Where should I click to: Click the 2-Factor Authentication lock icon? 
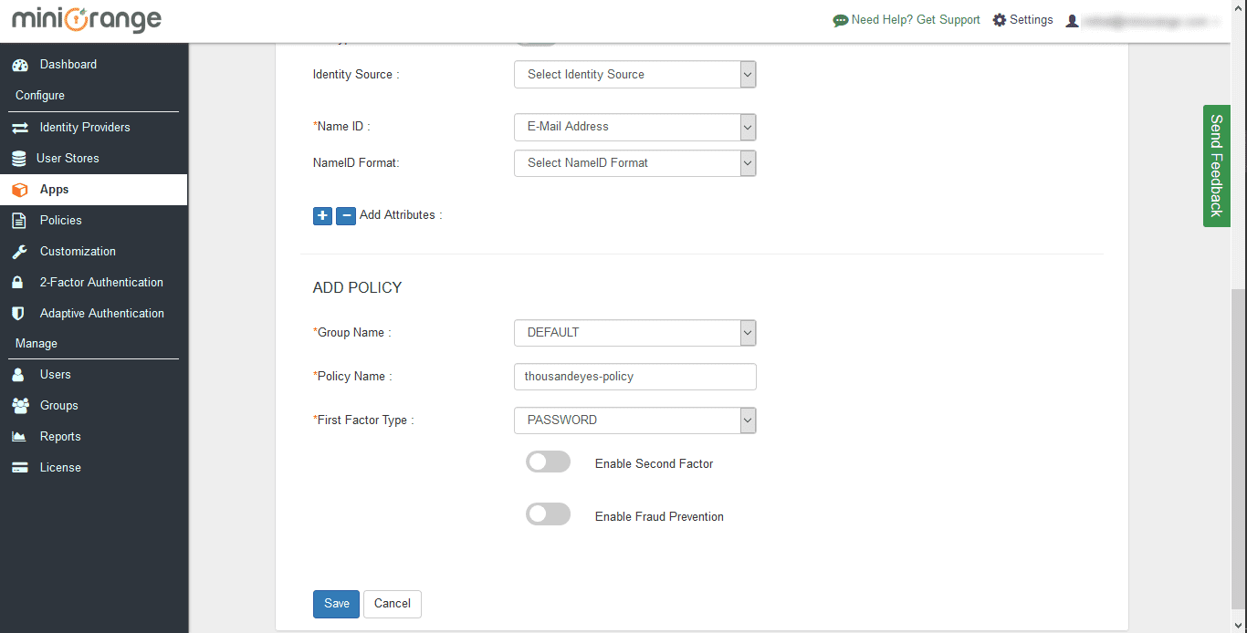18,283
